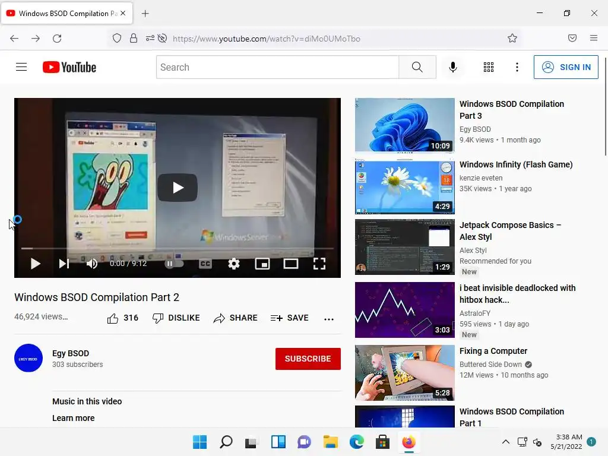
Task: Click AstraloFY channel name
Action: (x=475, y=313)
